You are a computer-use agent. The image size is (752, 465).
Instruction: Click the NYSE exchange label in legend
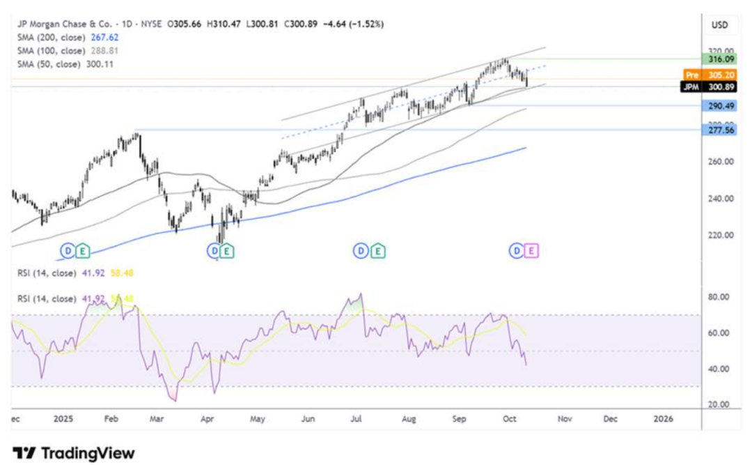151,24
